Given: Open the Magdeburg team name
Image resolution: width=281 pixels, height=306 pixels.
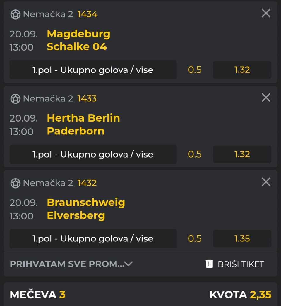Looking at the screenshot, I should (78, 34).
